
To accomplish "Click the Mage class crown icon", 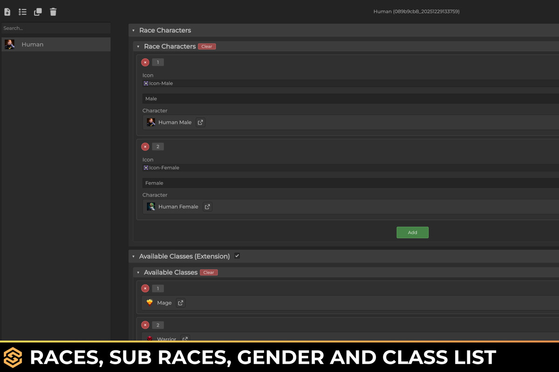I will (x=150, y=302).
